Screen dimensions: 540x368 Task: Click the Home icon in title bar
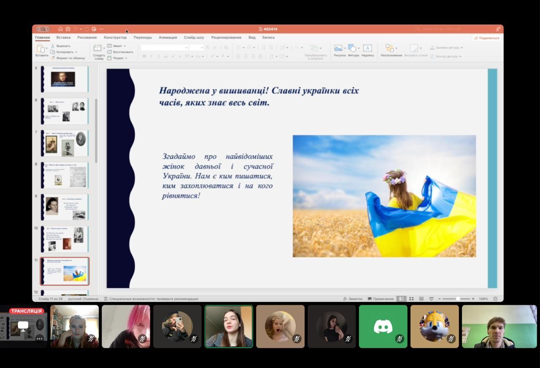(60, 29)
